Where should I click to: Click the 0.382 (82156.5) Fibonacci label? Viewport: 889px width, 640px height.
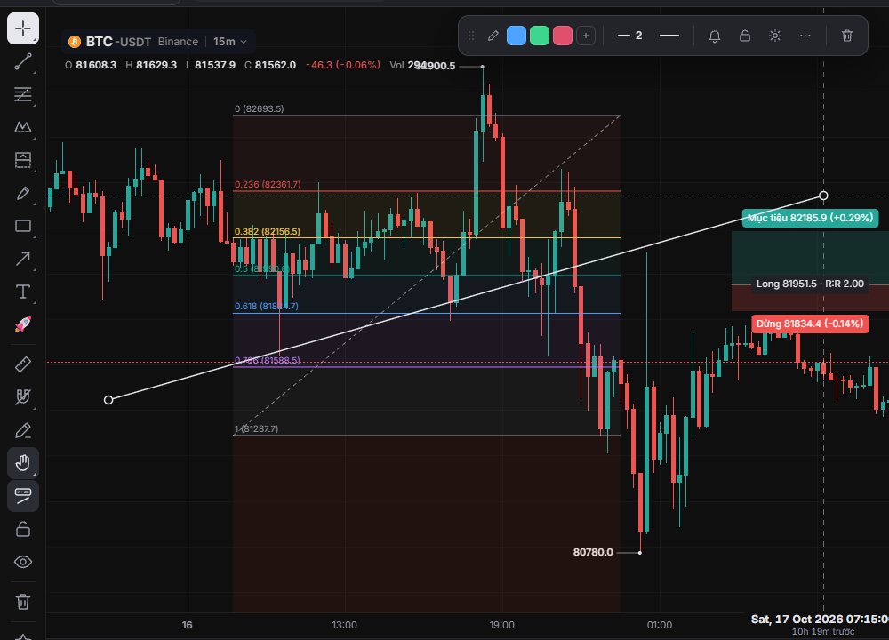[267, 231]
